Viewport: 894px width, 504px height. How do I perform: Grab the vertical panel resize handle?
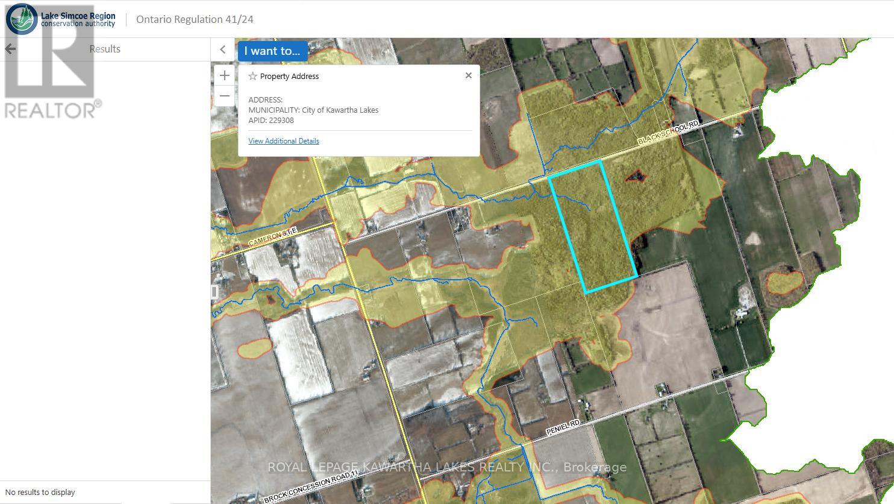[x=214, y=292]
